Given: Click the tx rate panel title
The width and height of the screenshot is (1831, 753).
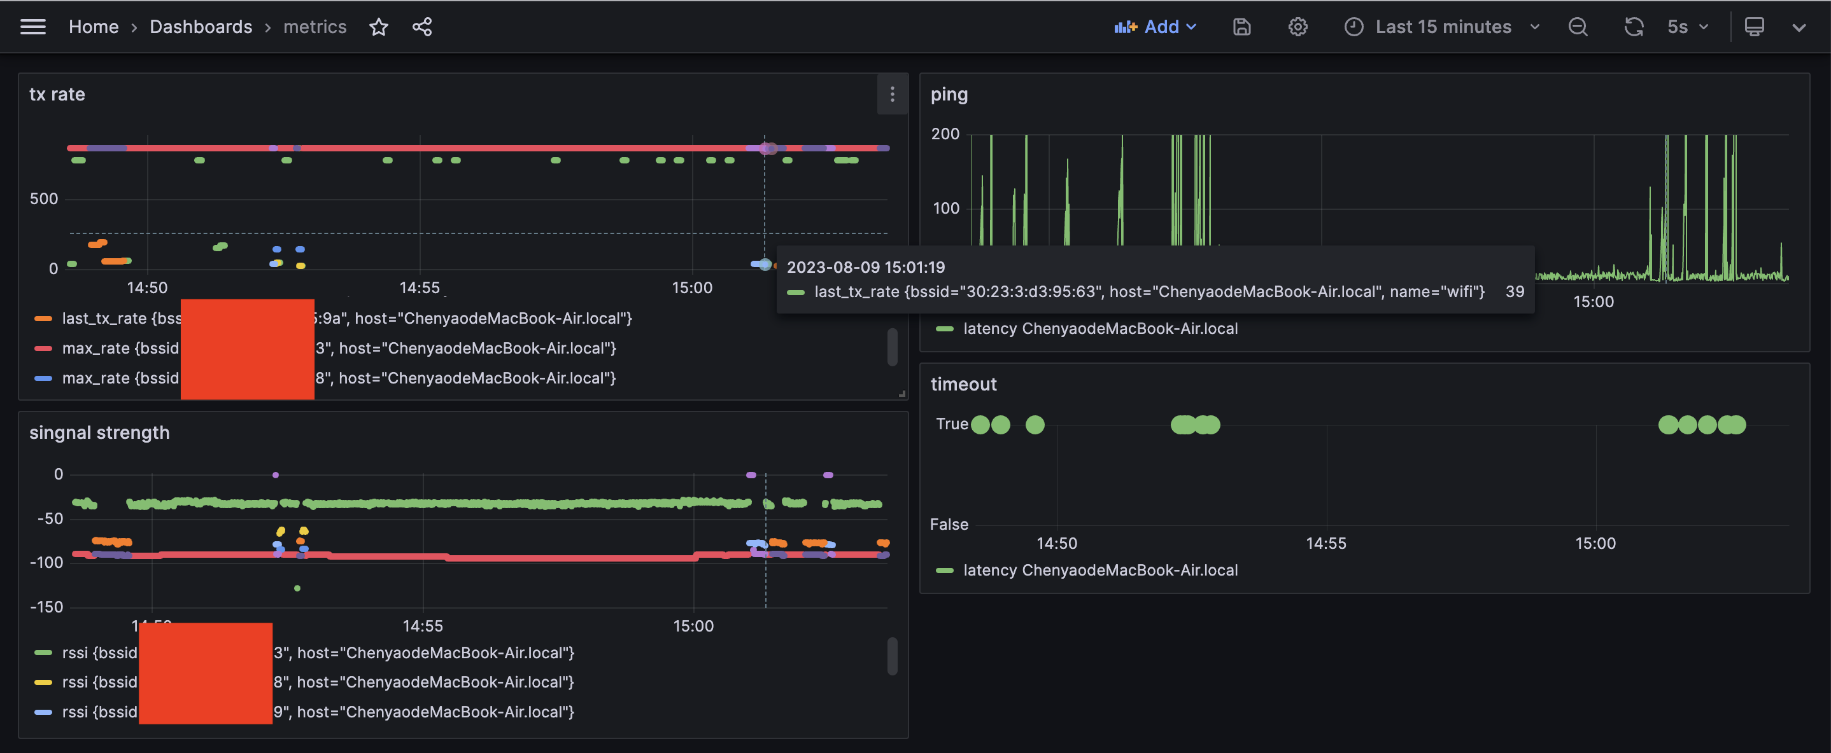Looking at the screenshot, I should coord(57,95).
